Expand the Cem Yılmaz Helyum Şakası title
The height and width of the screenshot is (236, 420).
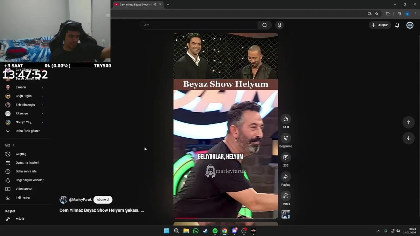tap(101, 210)
